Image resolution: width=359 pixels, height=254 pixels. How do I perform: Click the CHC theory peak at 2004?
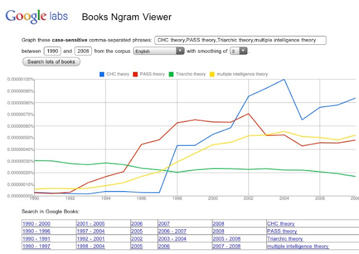click(x=284, y=80)
